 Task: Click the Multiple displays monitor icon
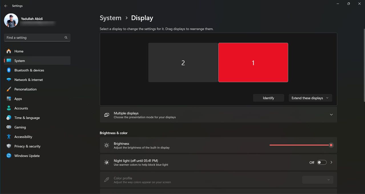coord(106,115)
